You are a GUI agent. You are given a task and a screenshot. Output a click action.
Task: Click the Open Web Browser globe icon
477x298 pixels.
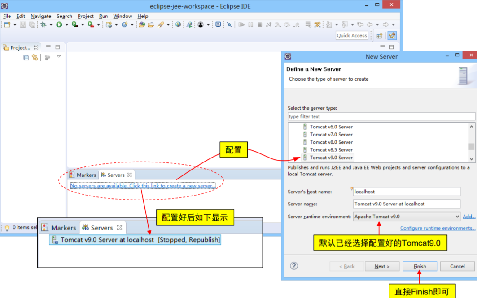coord(178,25)
